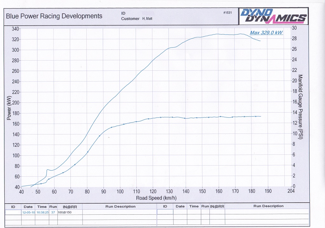The height and width of the screenshot is (228, 325).
Task: Click the 30 tick on pressure axis
Action: (294, 28)
